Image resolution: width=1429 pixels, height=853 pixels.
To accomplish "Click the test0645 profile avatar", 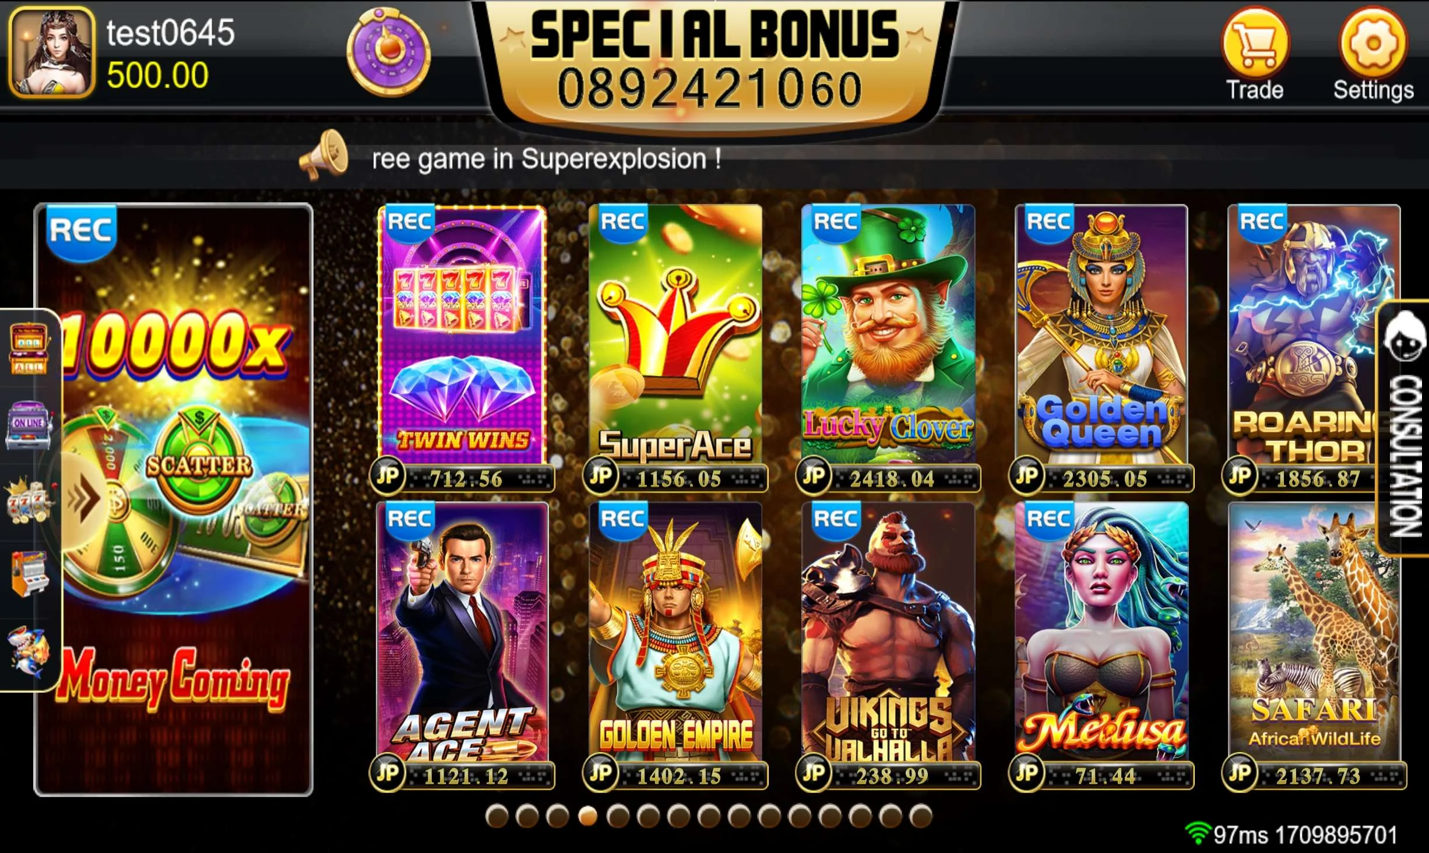I will point(52,52).
